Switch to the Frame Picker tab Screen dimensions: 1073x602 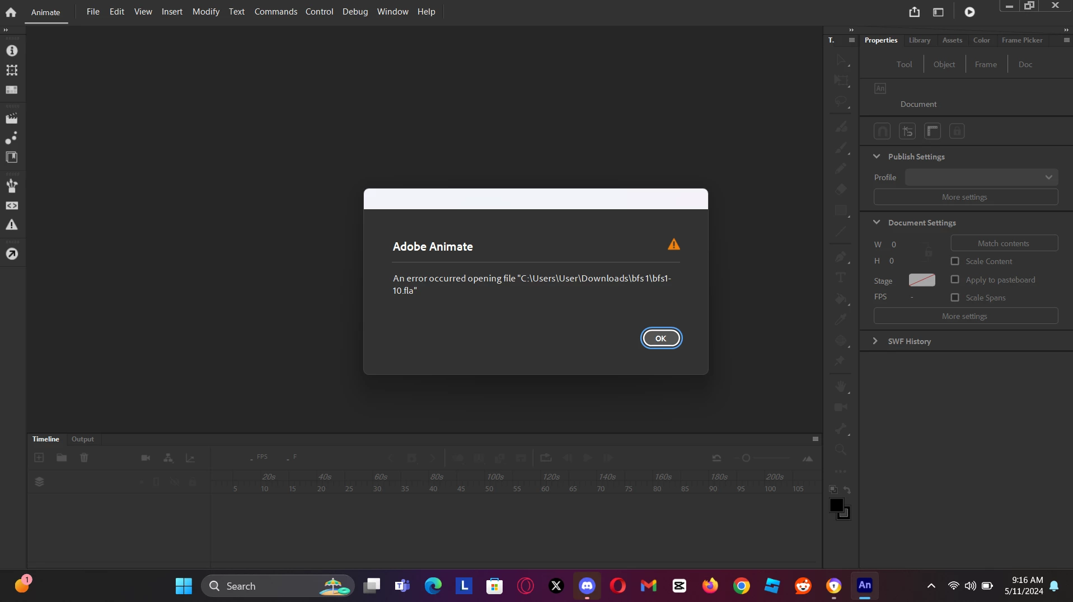click(x=1022, y=40)
